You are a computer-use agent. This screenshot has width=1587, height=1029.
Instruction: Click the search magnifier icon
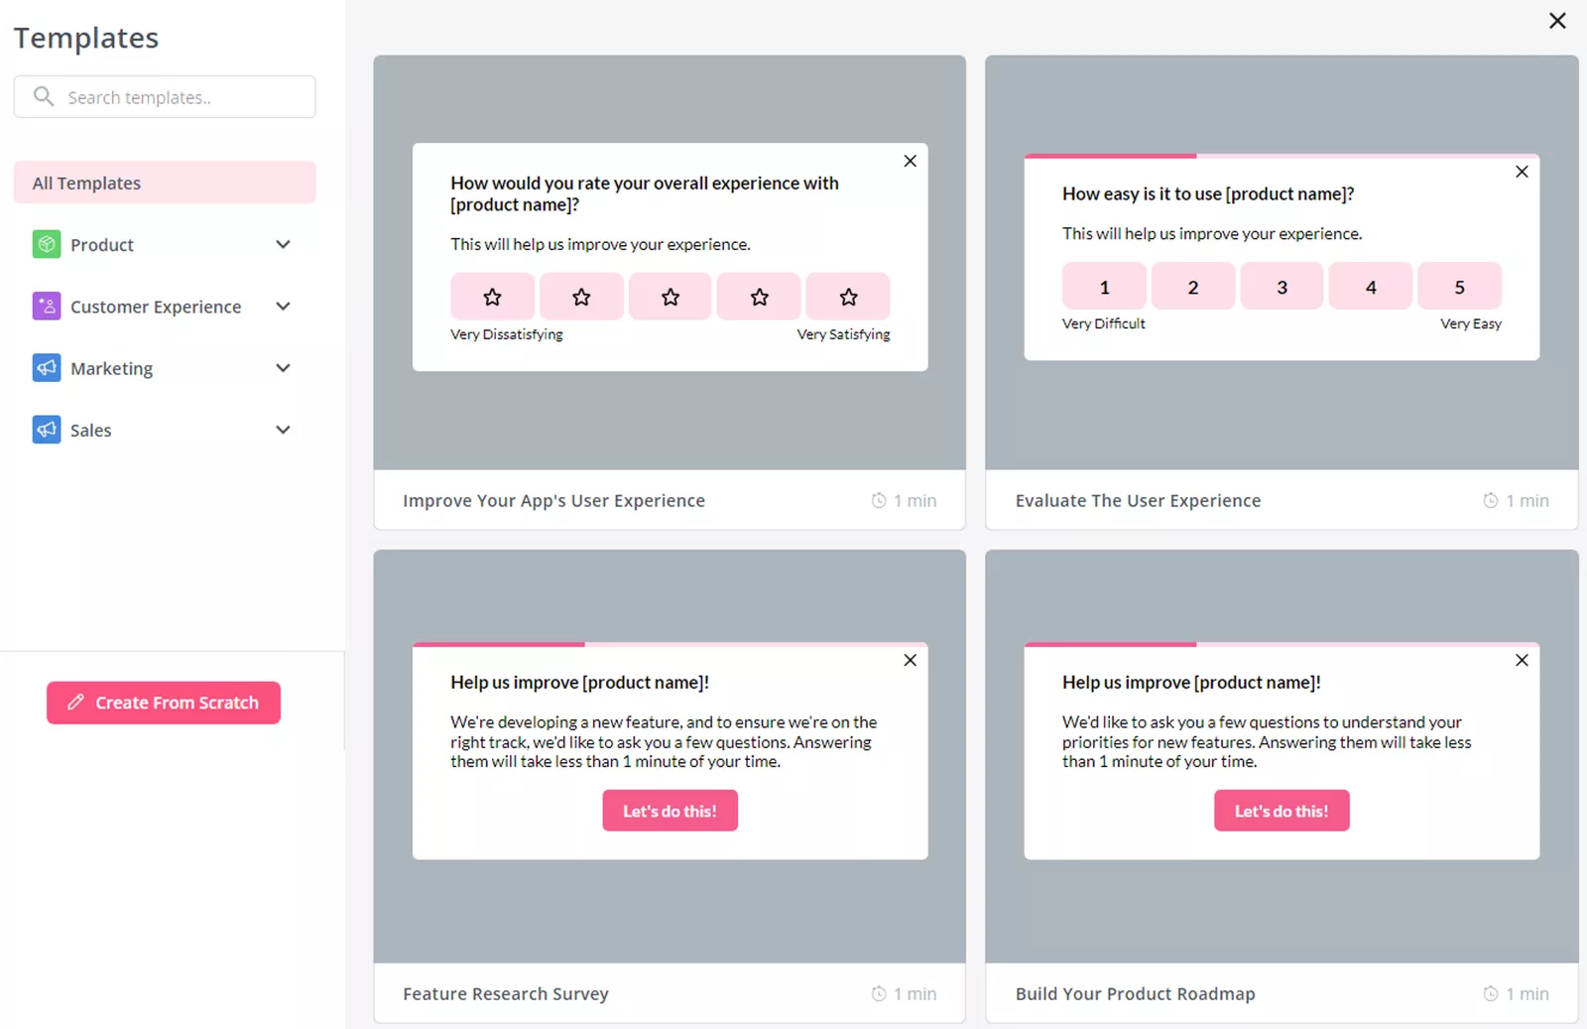coord(43,96)
